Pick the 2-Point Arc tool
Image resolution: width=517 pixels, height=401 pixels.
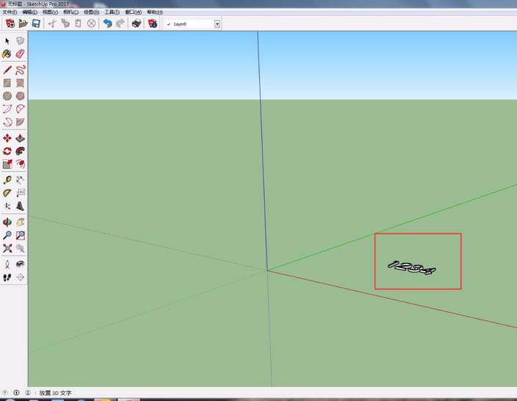(20, 109)
